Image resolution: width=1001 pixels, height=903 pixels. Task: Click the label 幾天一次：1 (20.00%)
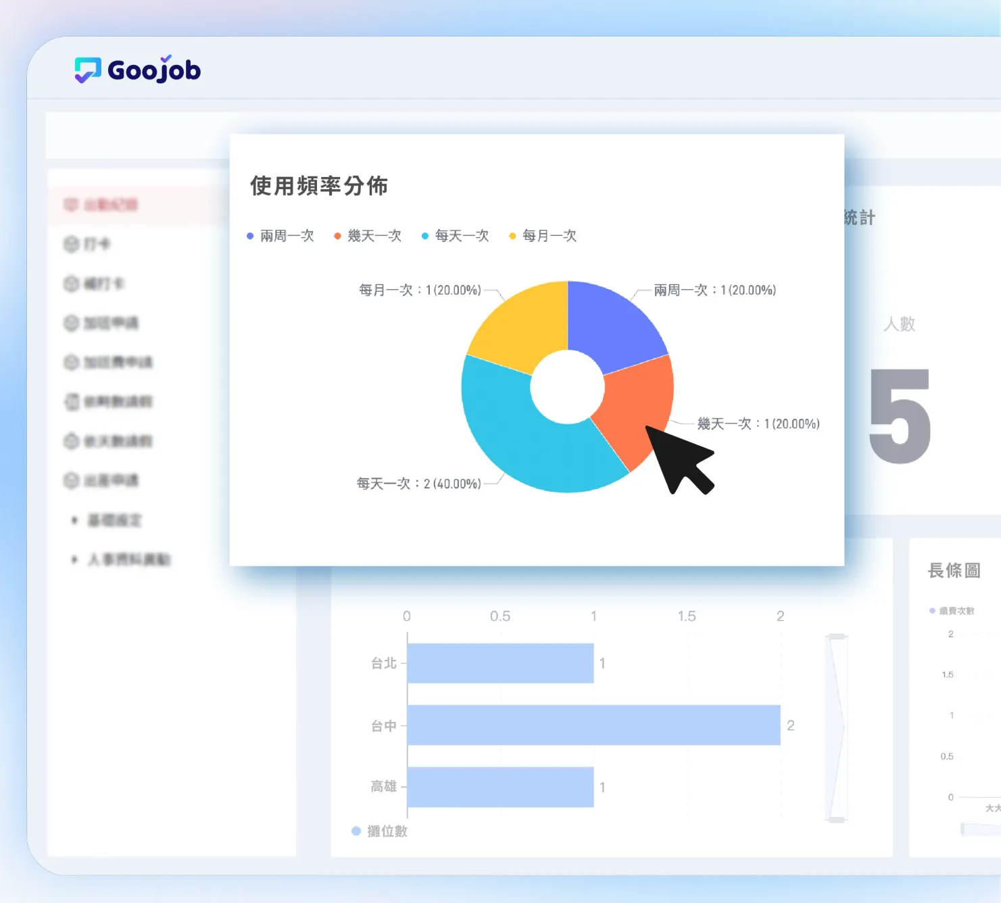click(758, 424)
